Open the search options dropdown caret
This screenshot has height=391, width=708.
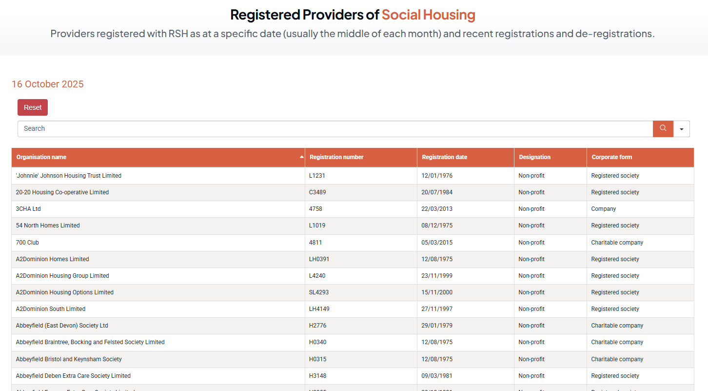coord(681,129)
